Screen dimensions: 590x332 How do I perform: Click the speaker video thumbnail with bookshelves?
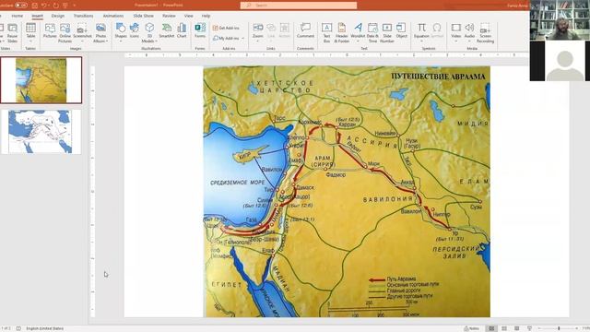point(560,20)
